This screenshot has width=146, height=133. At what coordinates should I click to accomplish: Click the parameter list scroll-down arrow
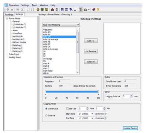click(x=78, y=72)
